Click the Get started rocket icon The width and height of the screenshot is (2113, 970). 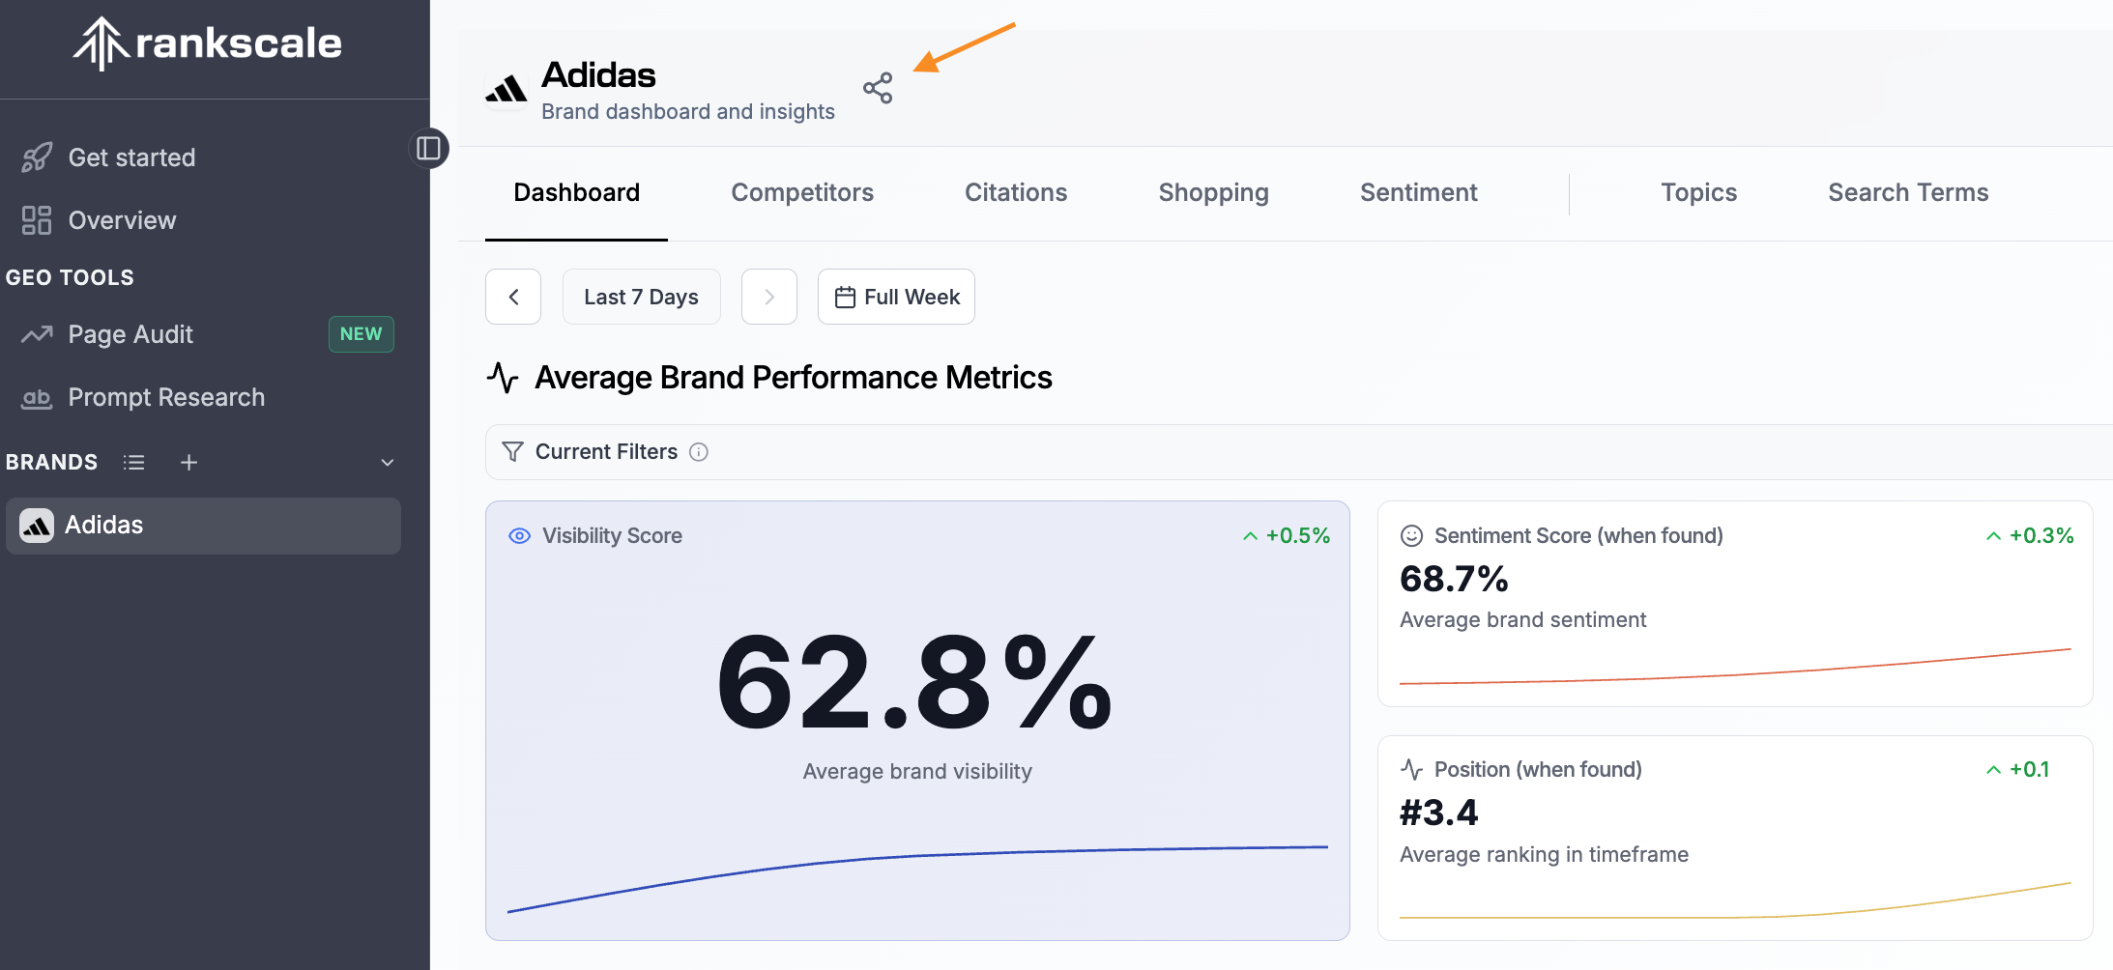pyautogui.click(x=37, y=157)
